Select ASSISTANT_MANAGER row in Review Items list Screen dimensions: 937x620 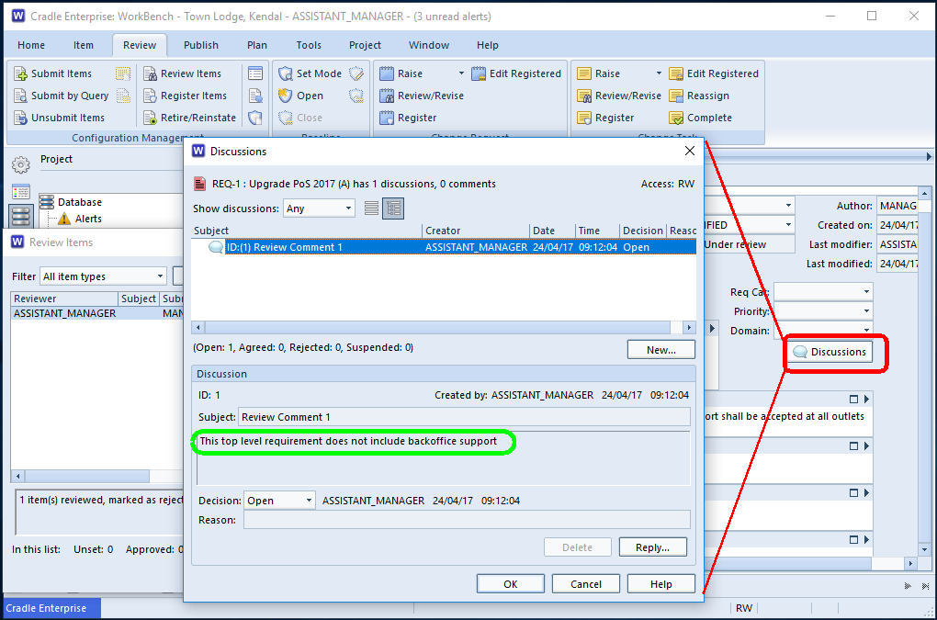point(96,313)
